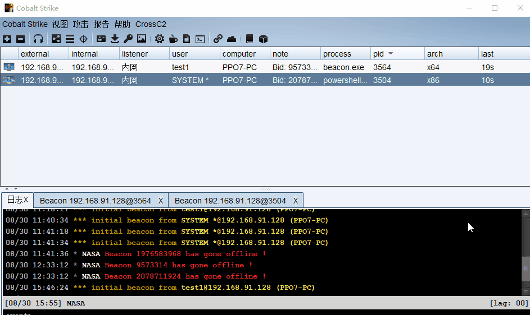Toggle pid column sort arrow
This screenshot has height=315, width=530.
[x=391, y=54]
